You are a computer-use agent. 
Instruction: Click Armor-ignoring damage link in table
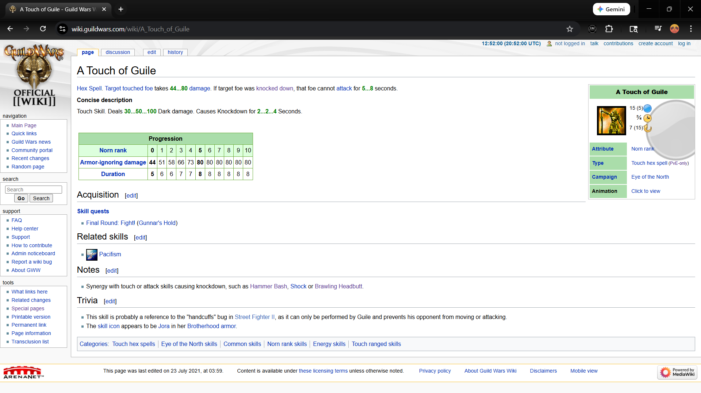[x=113, y=162]
